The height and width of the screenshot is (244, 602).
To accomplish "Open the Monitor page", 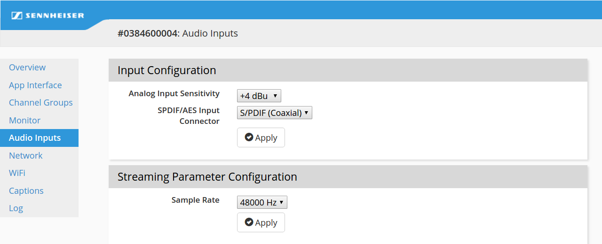I will pos(25,120).
